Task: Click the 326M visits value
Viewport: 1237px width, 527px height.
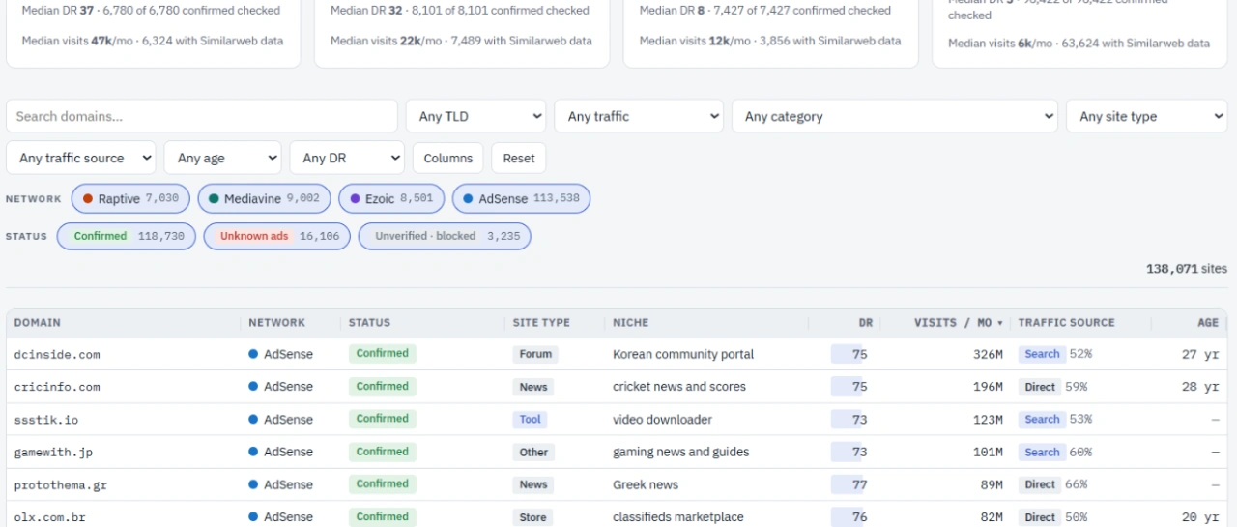Action: coord(988,354)
